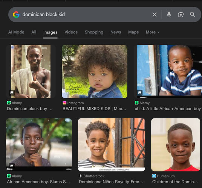This screenshot has height=188, width=202.
Task: Switch to the Videos tab
Action: 71,32
